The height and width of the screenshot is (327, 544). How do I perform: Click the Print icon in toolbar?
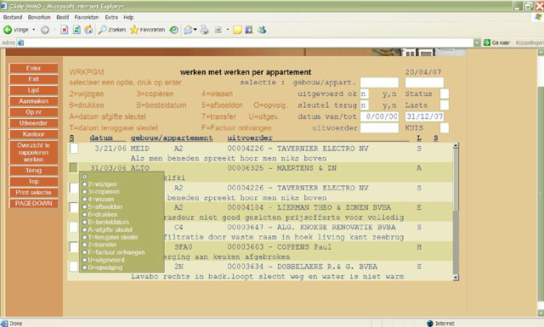click(x=204, y=30)
